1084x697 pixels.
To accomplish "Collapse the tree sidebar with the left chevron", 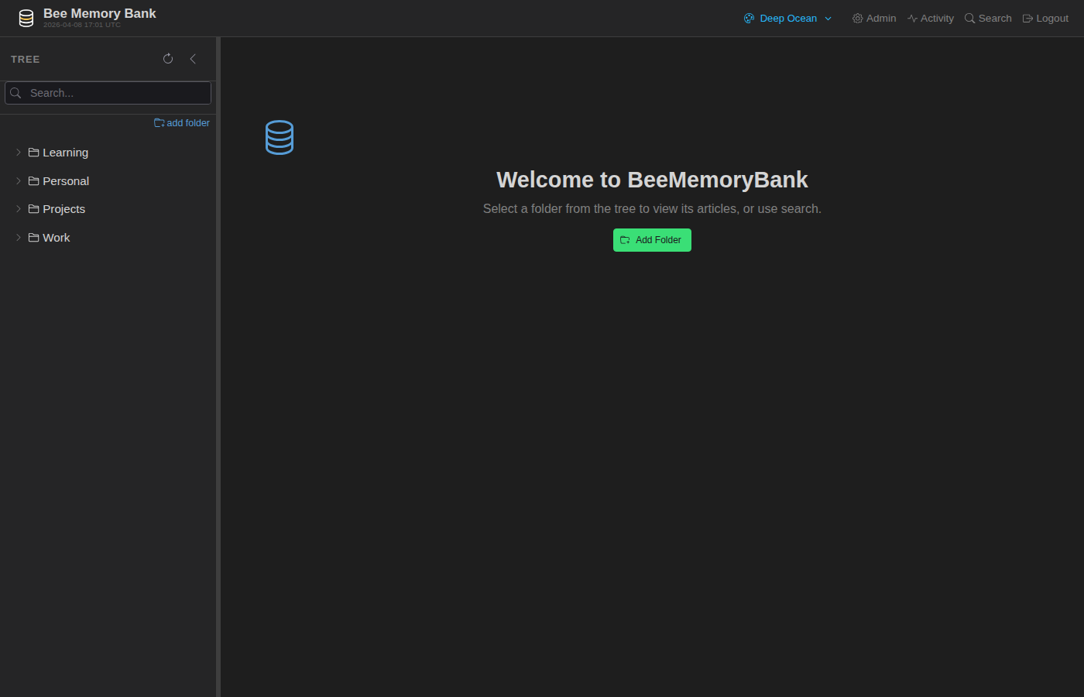I will tap(193, 59).
